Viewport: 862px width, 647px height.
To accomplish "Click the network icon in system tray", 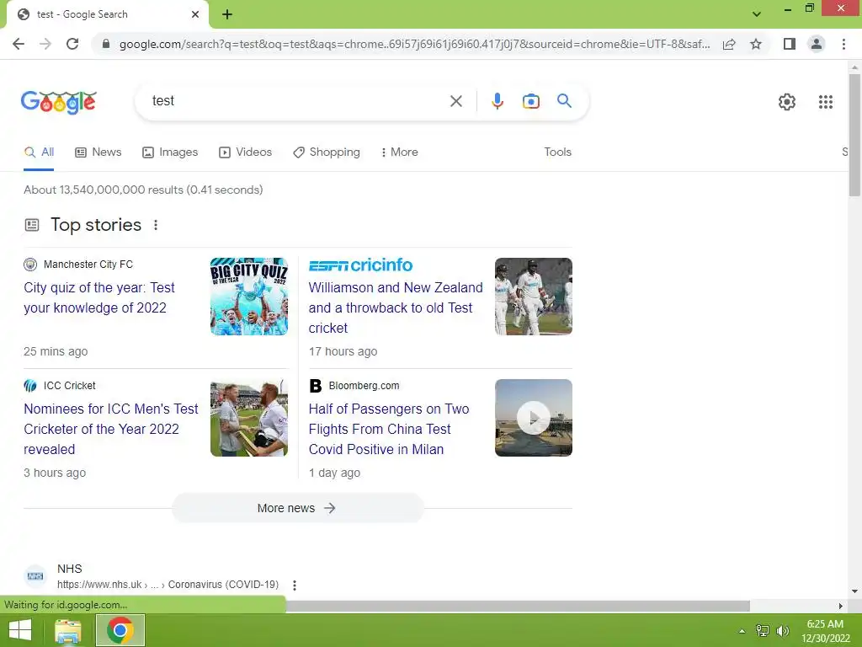I will pyautogui.click(x=763, y=631).
